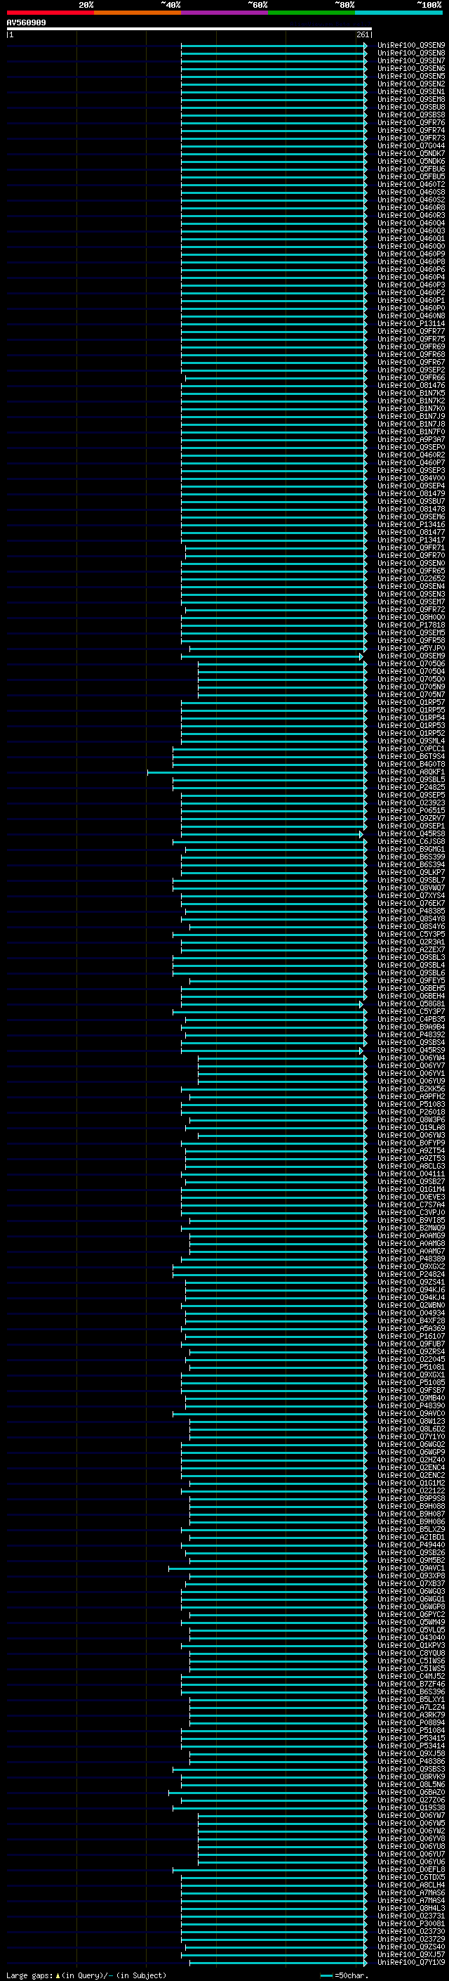Select label UniRef100_P48389
The image size is (449, 1981).
click(411, 1259)
